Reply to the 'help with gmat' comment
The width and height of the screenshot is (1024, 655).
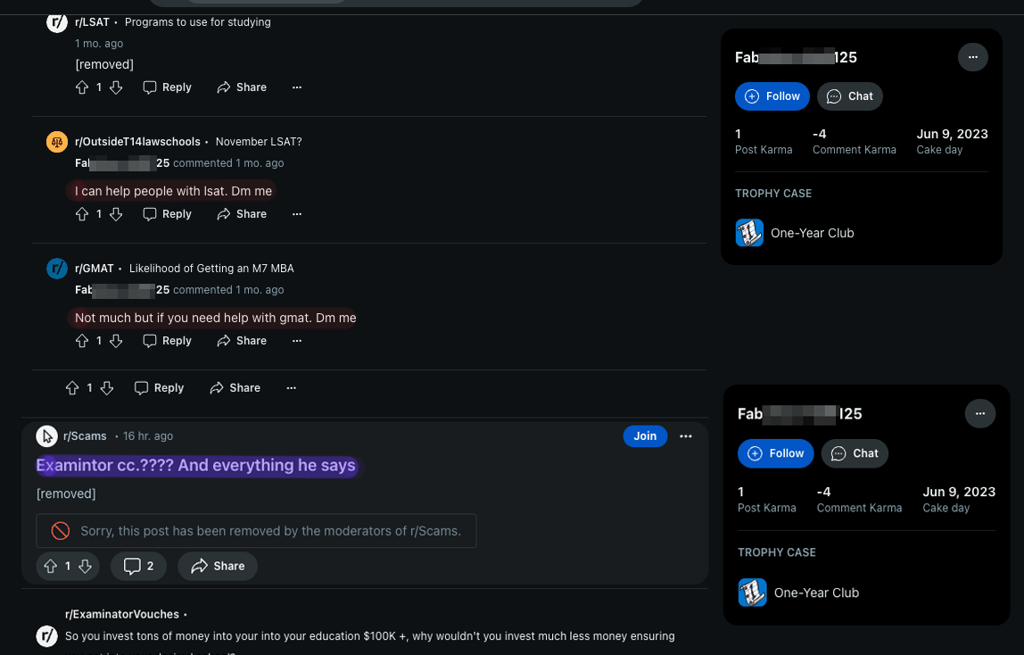[167, 341]
